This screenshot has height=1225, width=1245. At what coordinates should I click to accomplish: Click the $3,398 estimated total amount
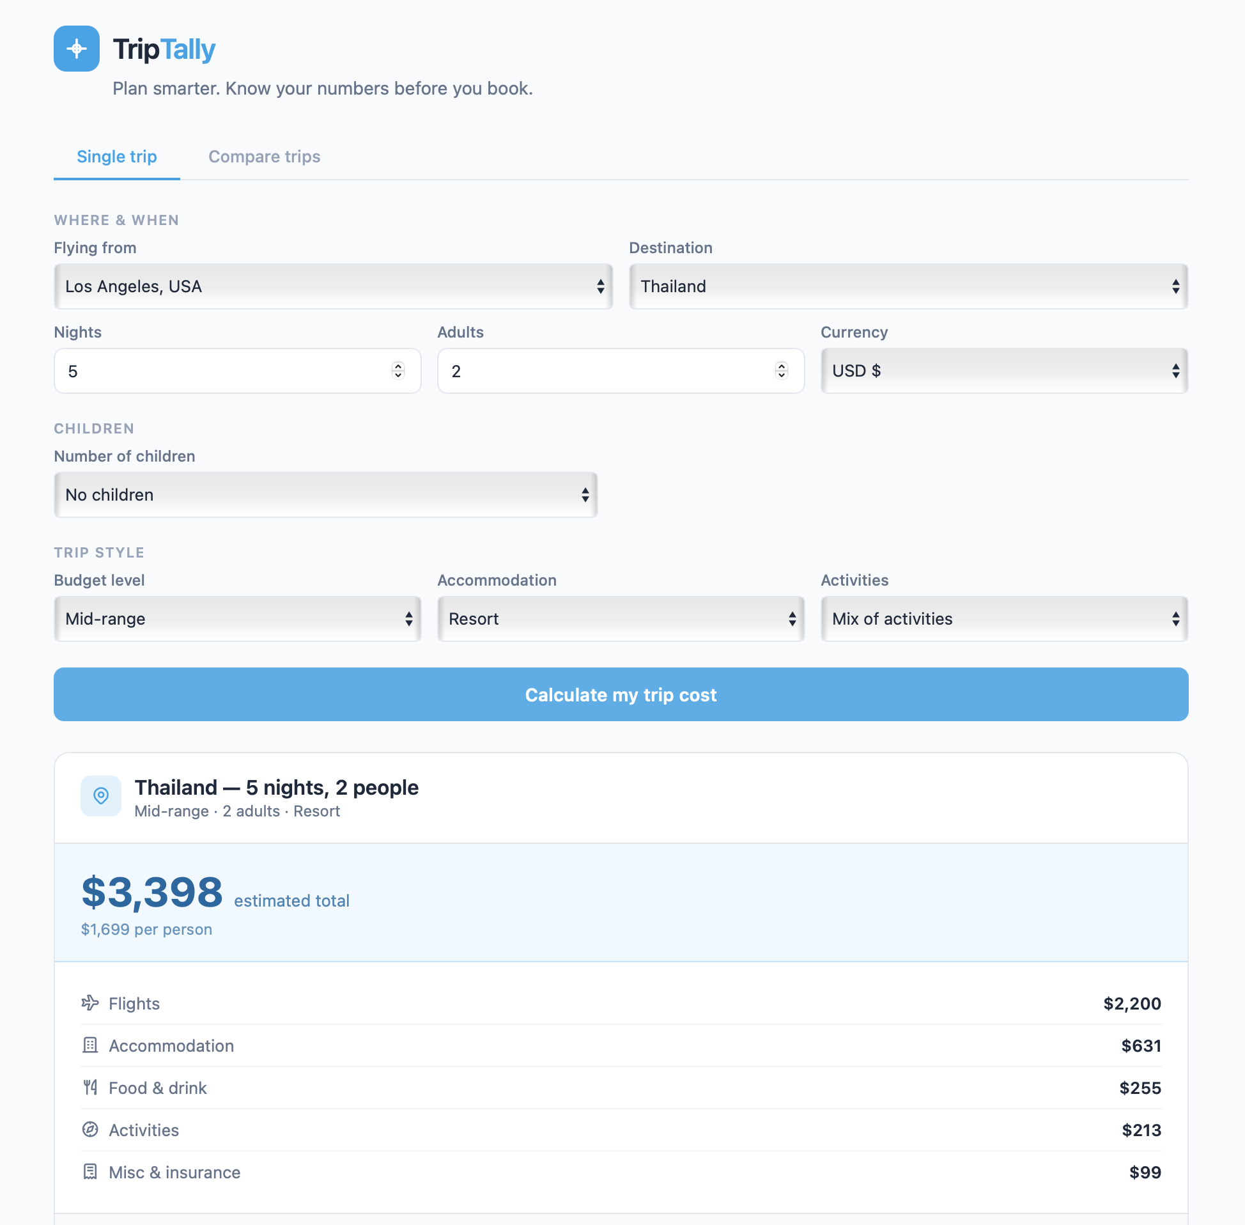click(x=151, y=892)
